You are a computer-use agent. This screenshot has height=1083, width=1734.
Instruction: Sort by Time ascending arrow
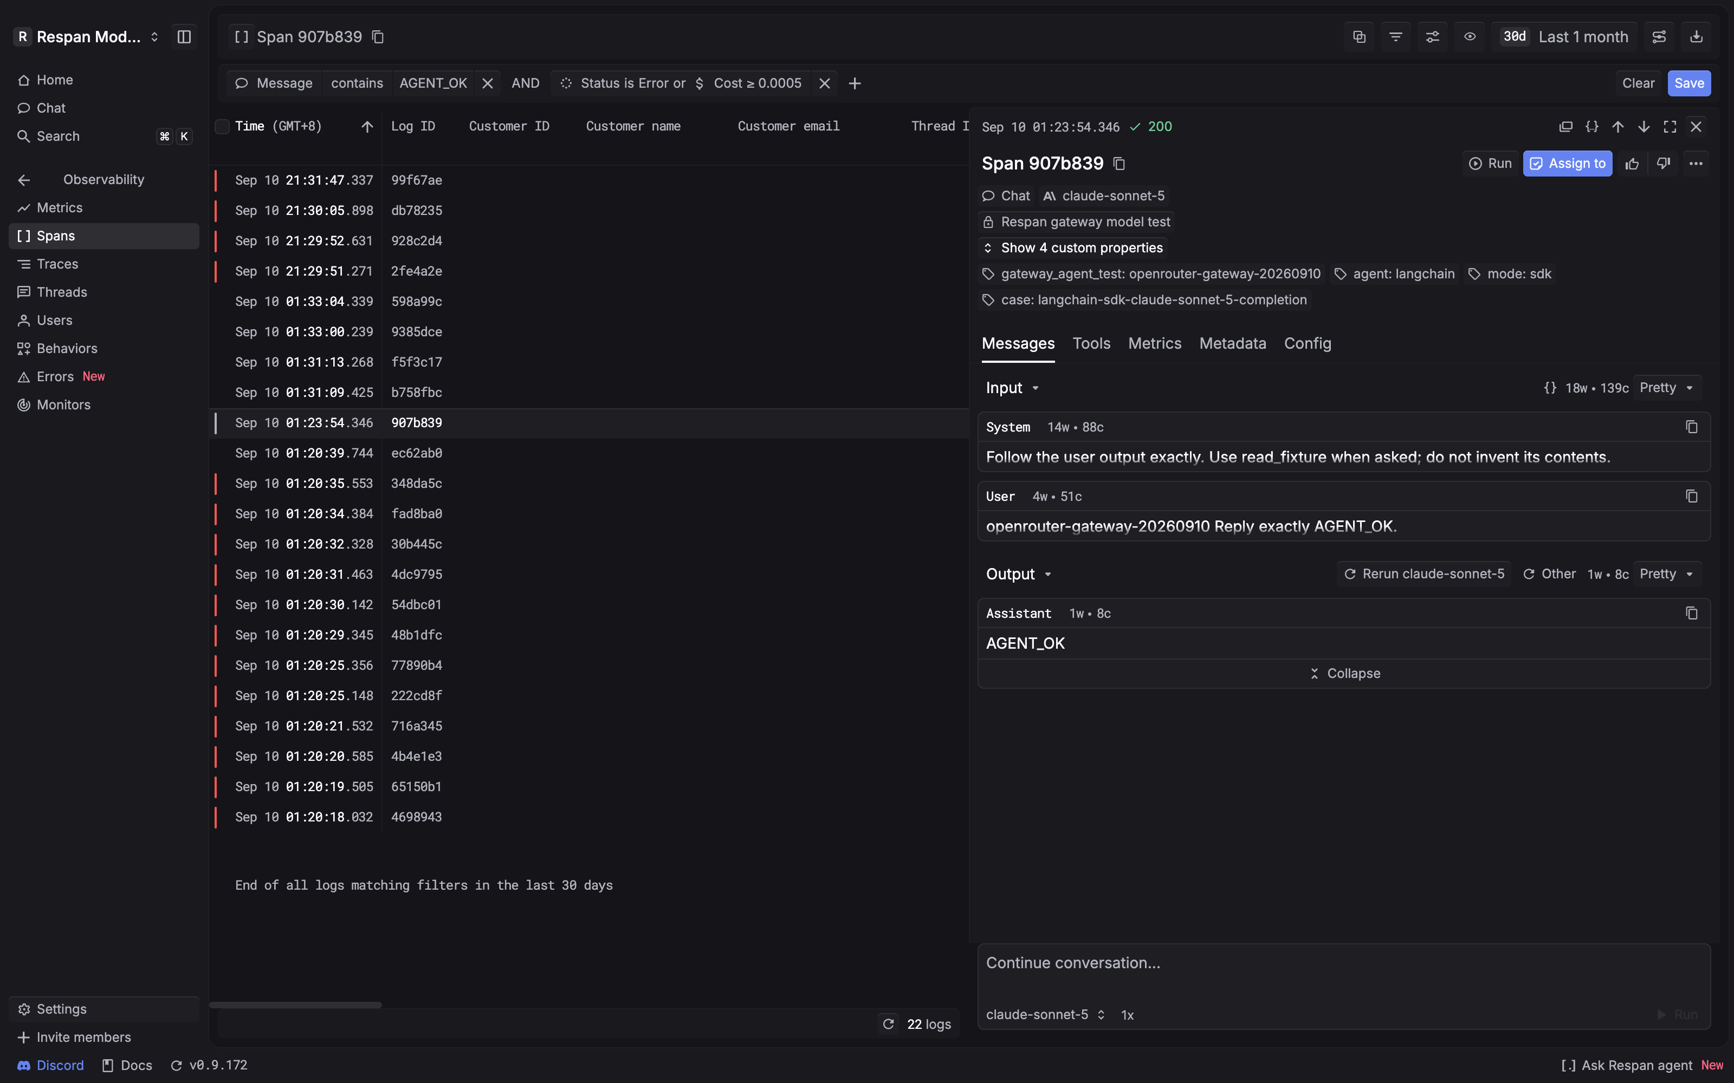click(x=367, y=127)
